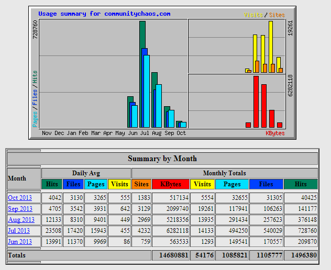Click the orange Sites column header
This screenshot has height=270, width=331.
pos(141,184)
